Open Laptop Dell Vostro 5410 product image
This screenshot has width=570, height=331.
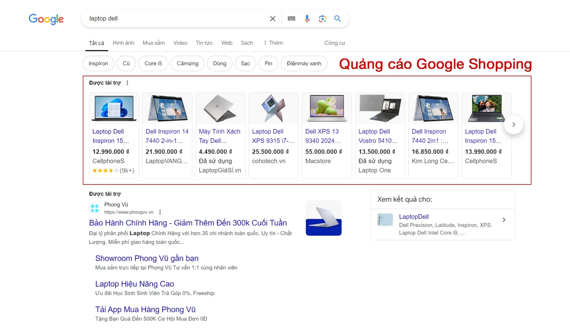pyautogui.click(x=380, y=108)
